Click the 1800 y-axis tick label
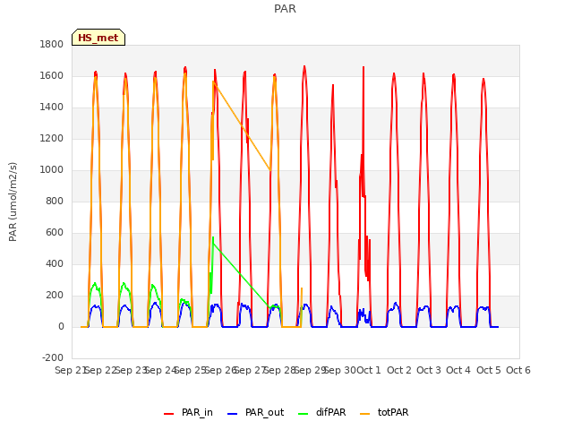The width and height of the screenshot is (573, 430). (x=52, y=44)
